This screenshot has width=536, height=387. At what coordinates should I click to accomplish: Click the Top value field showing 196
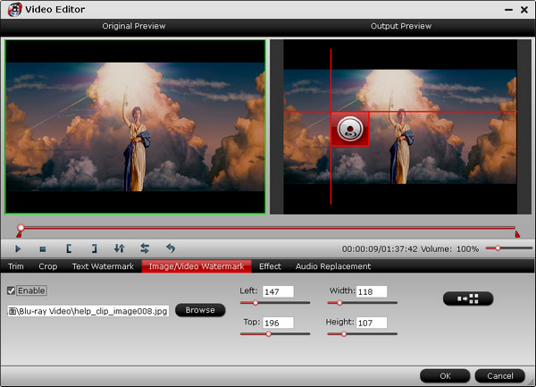278,323
